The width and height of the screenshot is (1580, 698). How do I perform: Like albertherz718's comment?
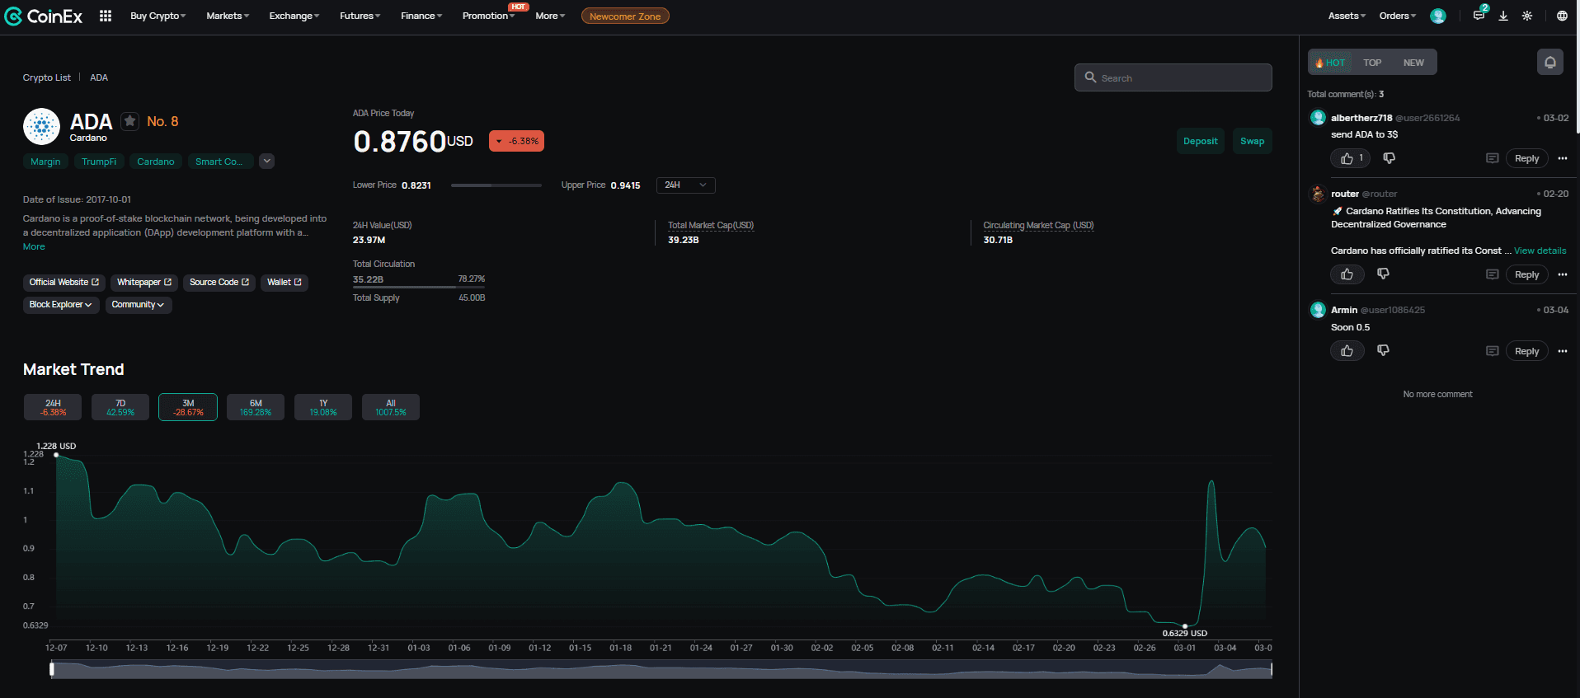coord(1350,158)
